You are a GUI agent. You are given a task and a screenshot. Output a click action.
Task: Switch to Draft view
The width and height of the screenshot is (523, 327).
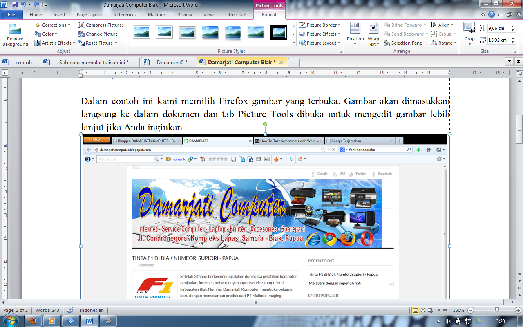click(445, 310)
